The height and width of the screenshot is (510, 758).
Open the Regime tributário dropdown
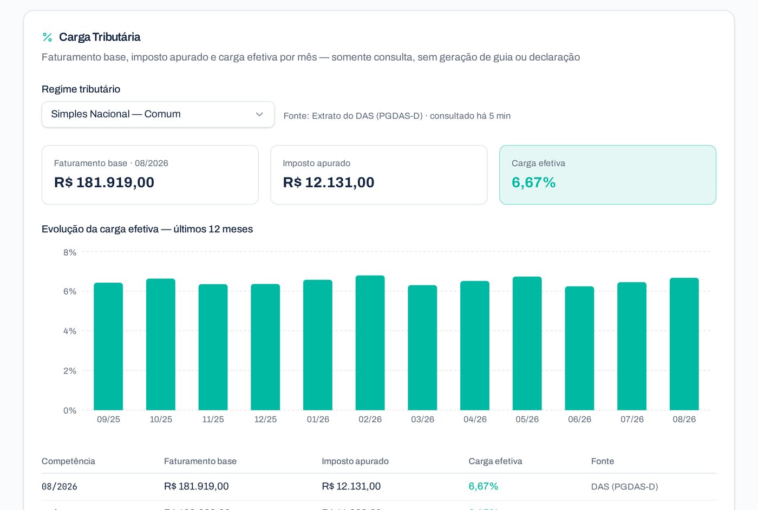pyautogui.click(x=158, y=114)
